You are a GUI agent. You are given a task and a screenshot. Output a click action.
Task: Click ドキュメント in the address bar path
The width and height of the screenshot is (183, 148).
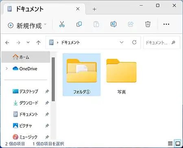[x=71, y=43]
